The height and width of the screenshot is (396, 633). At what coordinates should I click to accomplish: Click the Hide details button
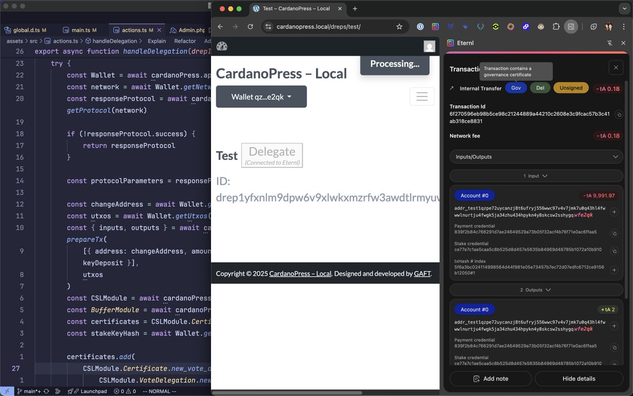tap(579, 379)
